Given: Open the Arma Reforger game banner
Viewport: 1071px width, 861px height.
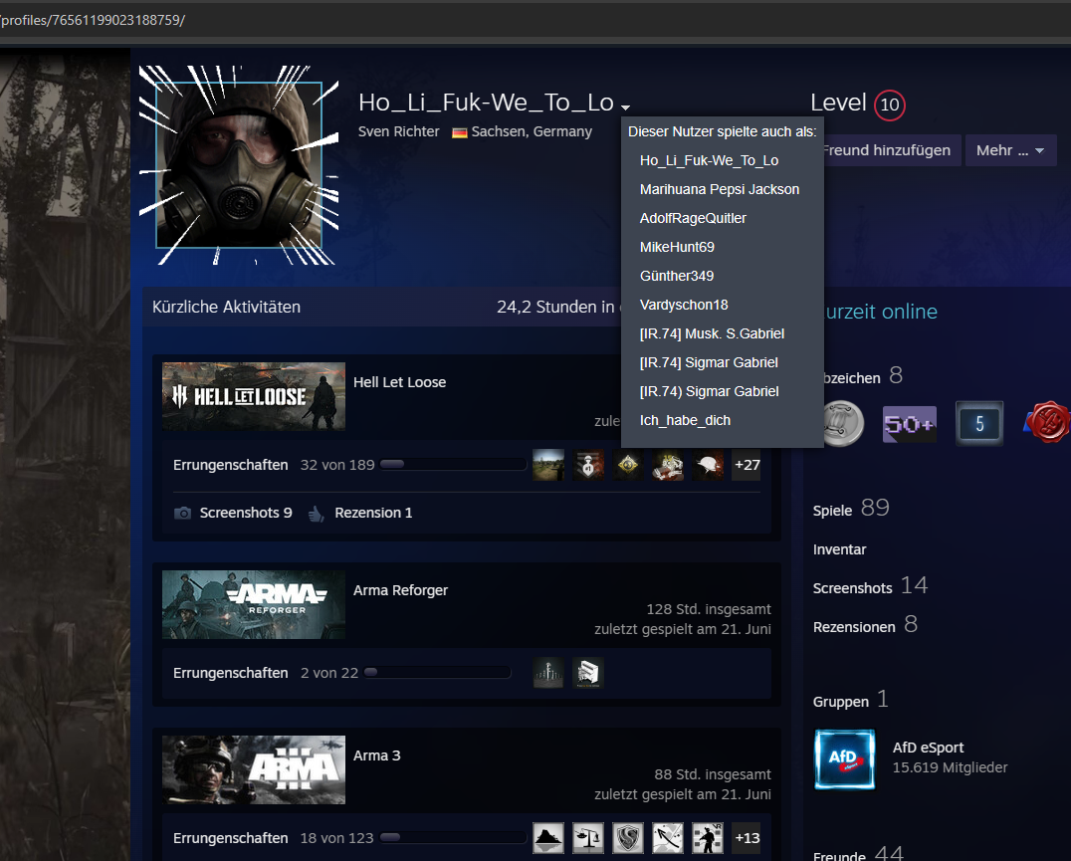Looking at the screenshot, I should (x=254, y=604).
